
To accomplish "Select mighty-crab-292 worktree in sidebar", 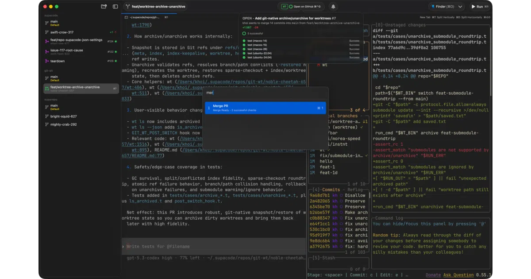I will point(63,124).
